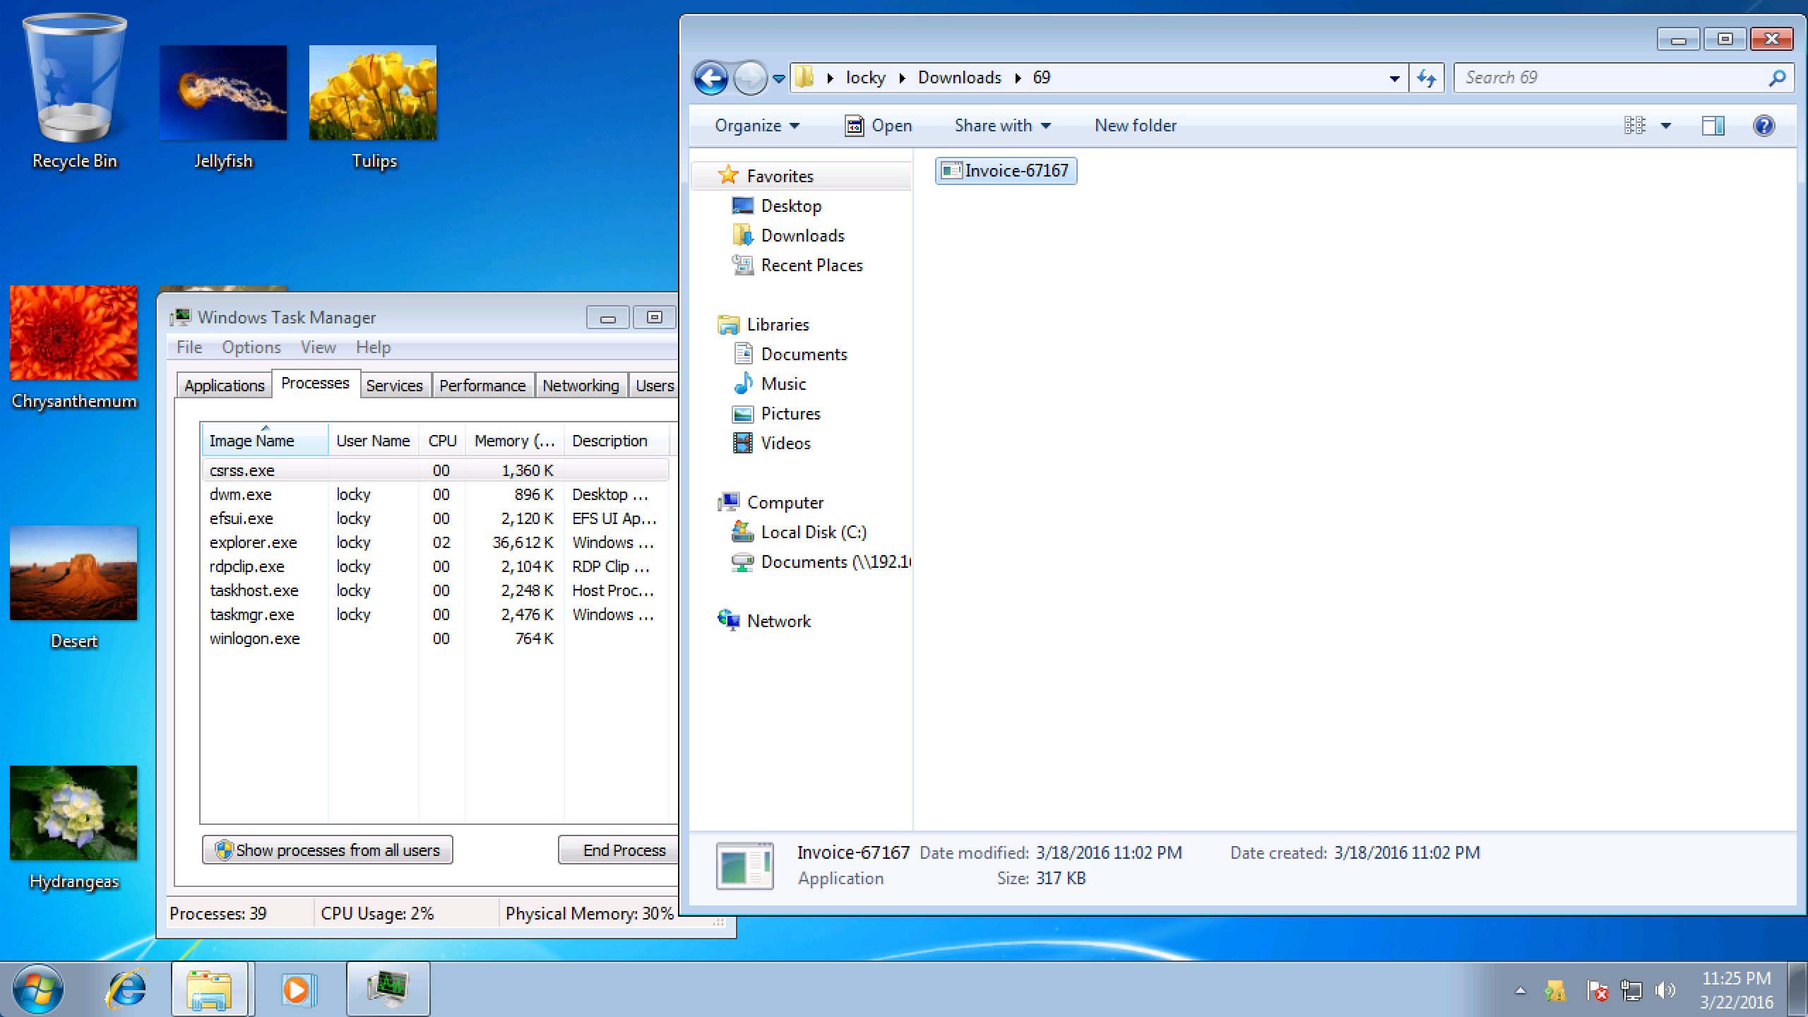Viewport: 1808px width, 1017px height.
Task: Click the Explorer Back arrow button
Action: [710, 78]
